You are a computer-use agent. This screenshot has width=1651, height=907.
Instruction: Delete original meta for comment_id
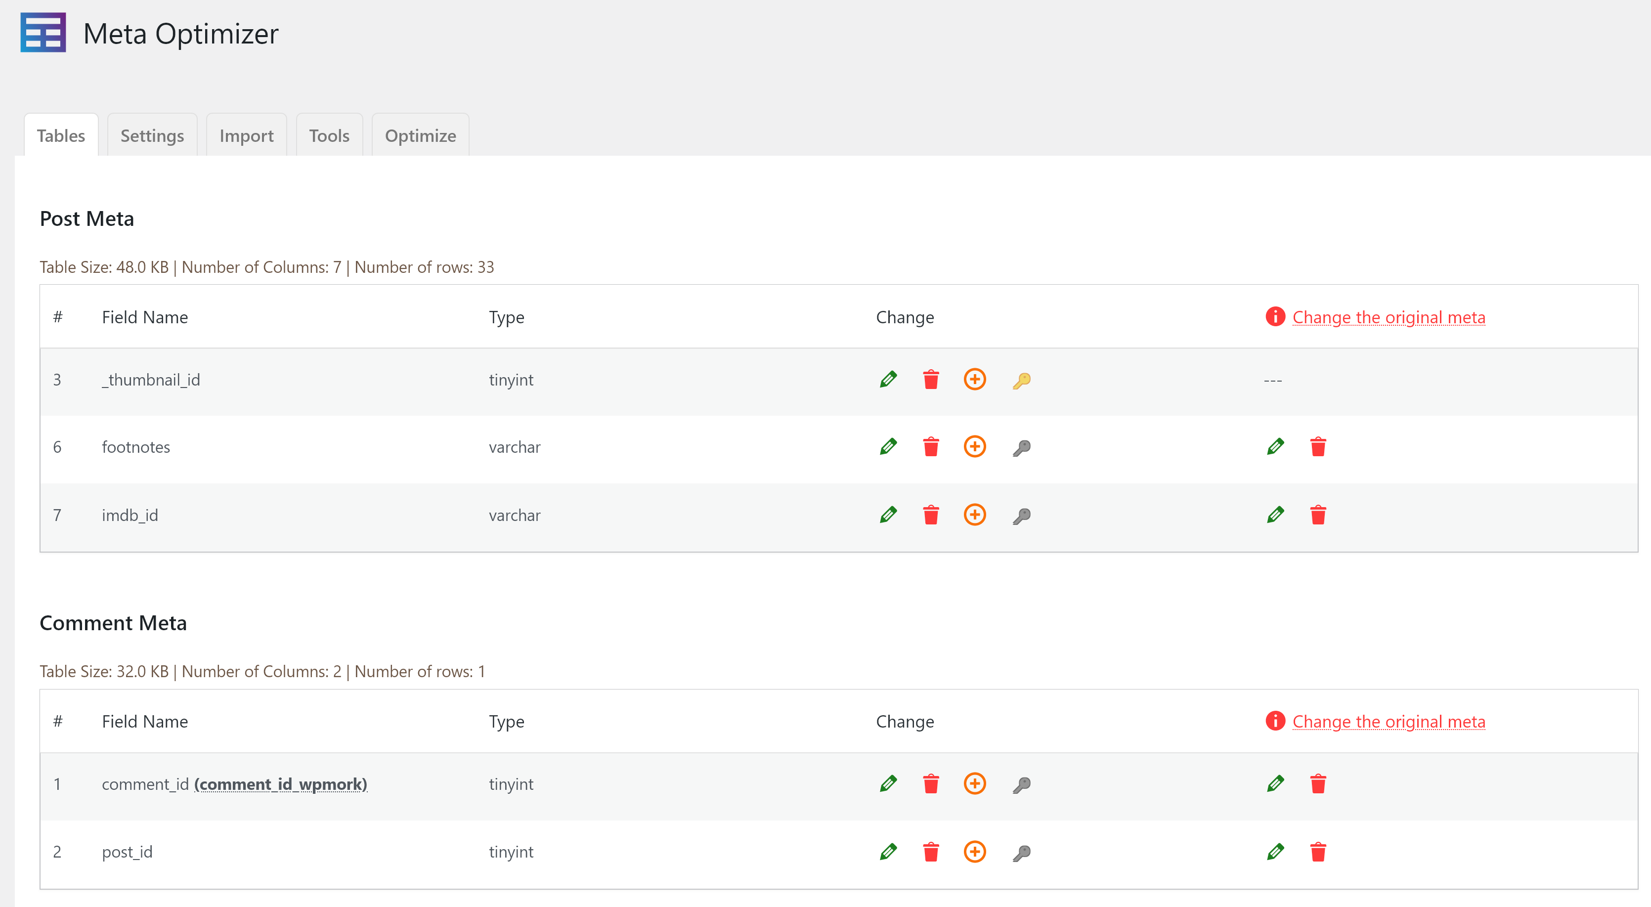coord(1318,784)
